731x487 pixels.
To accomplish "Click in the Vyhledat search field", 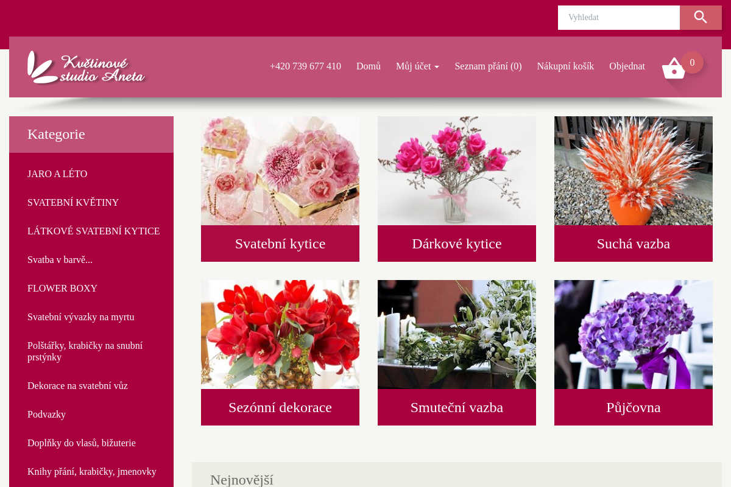I will pyautogui.click(x=618, y=18).
